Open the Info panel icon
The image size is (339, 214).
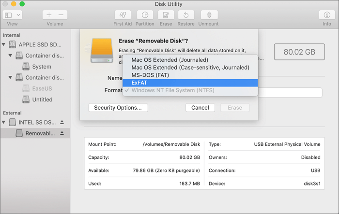(x=327, y=15)
